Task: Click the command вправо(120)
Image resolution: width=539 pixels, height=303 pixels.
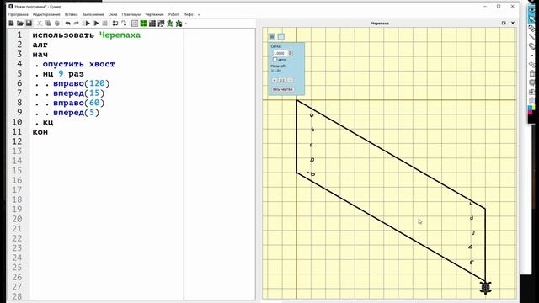Action: [x=81, y=83]
